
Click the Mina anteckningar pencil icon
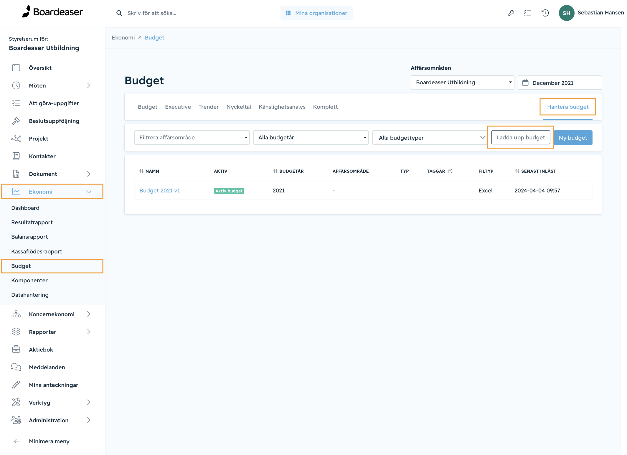point(16,385)
